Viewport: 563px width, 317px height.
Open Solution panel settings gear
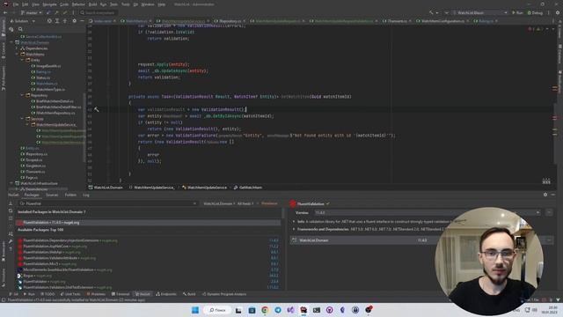[74, 21]
